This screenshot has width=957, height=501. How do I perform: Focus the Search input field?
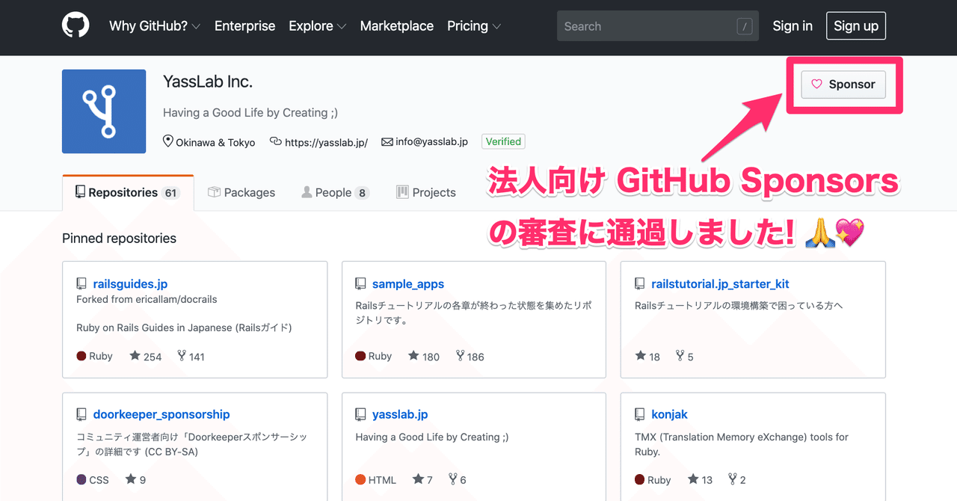(x=658, y=26)
